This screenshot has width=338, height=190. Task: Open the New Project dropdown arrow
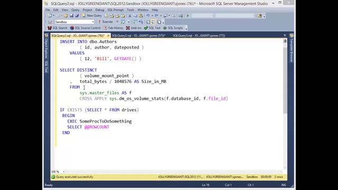point(53,16)
